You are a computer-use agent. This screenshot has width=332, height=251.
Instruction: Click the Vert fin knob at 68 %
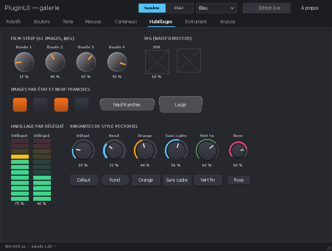[207, 150]
